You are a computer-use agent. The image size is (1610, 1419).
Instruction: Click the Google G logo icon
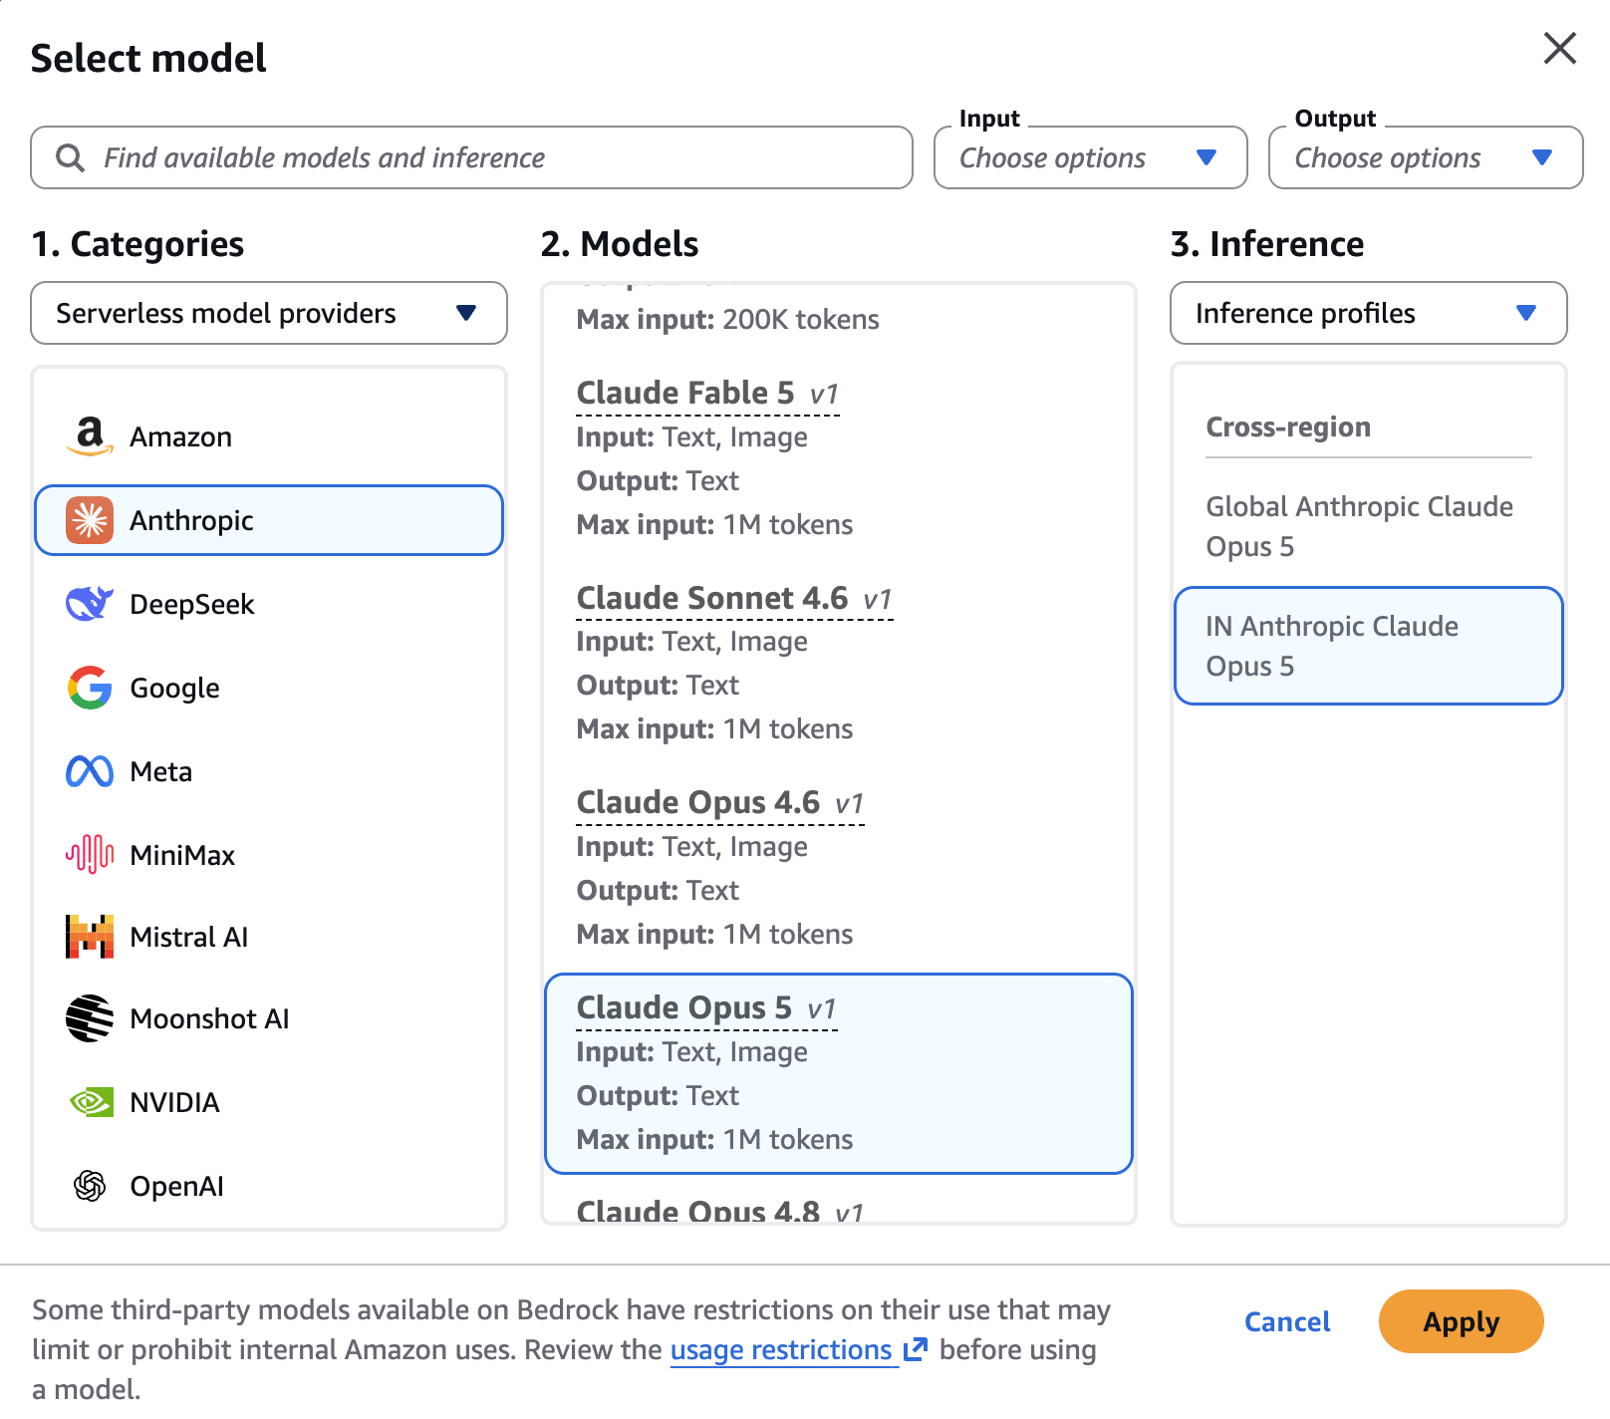[90, 688]
